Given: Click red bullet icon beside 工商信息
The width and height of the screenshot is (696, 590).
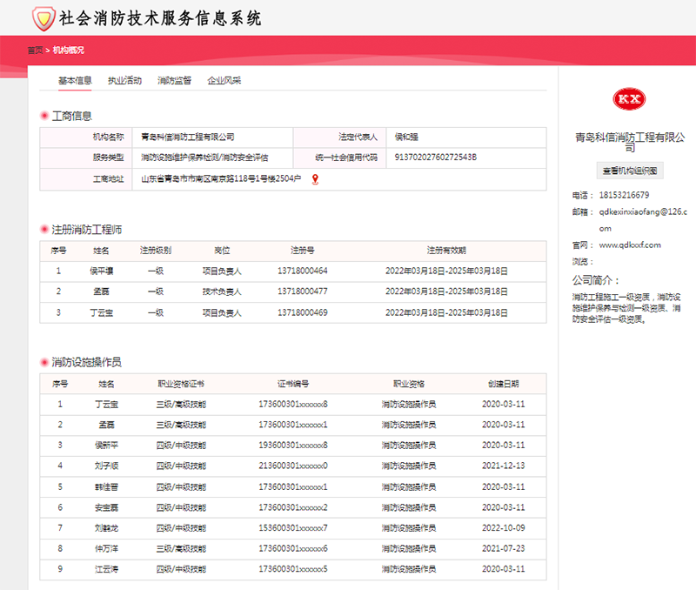Looking at the screenshot, I should click(44, 117).
